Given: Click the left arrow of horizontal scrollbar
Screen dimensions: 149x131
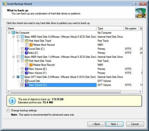Looking at the screenshot, I should click(x=8, y=92).
